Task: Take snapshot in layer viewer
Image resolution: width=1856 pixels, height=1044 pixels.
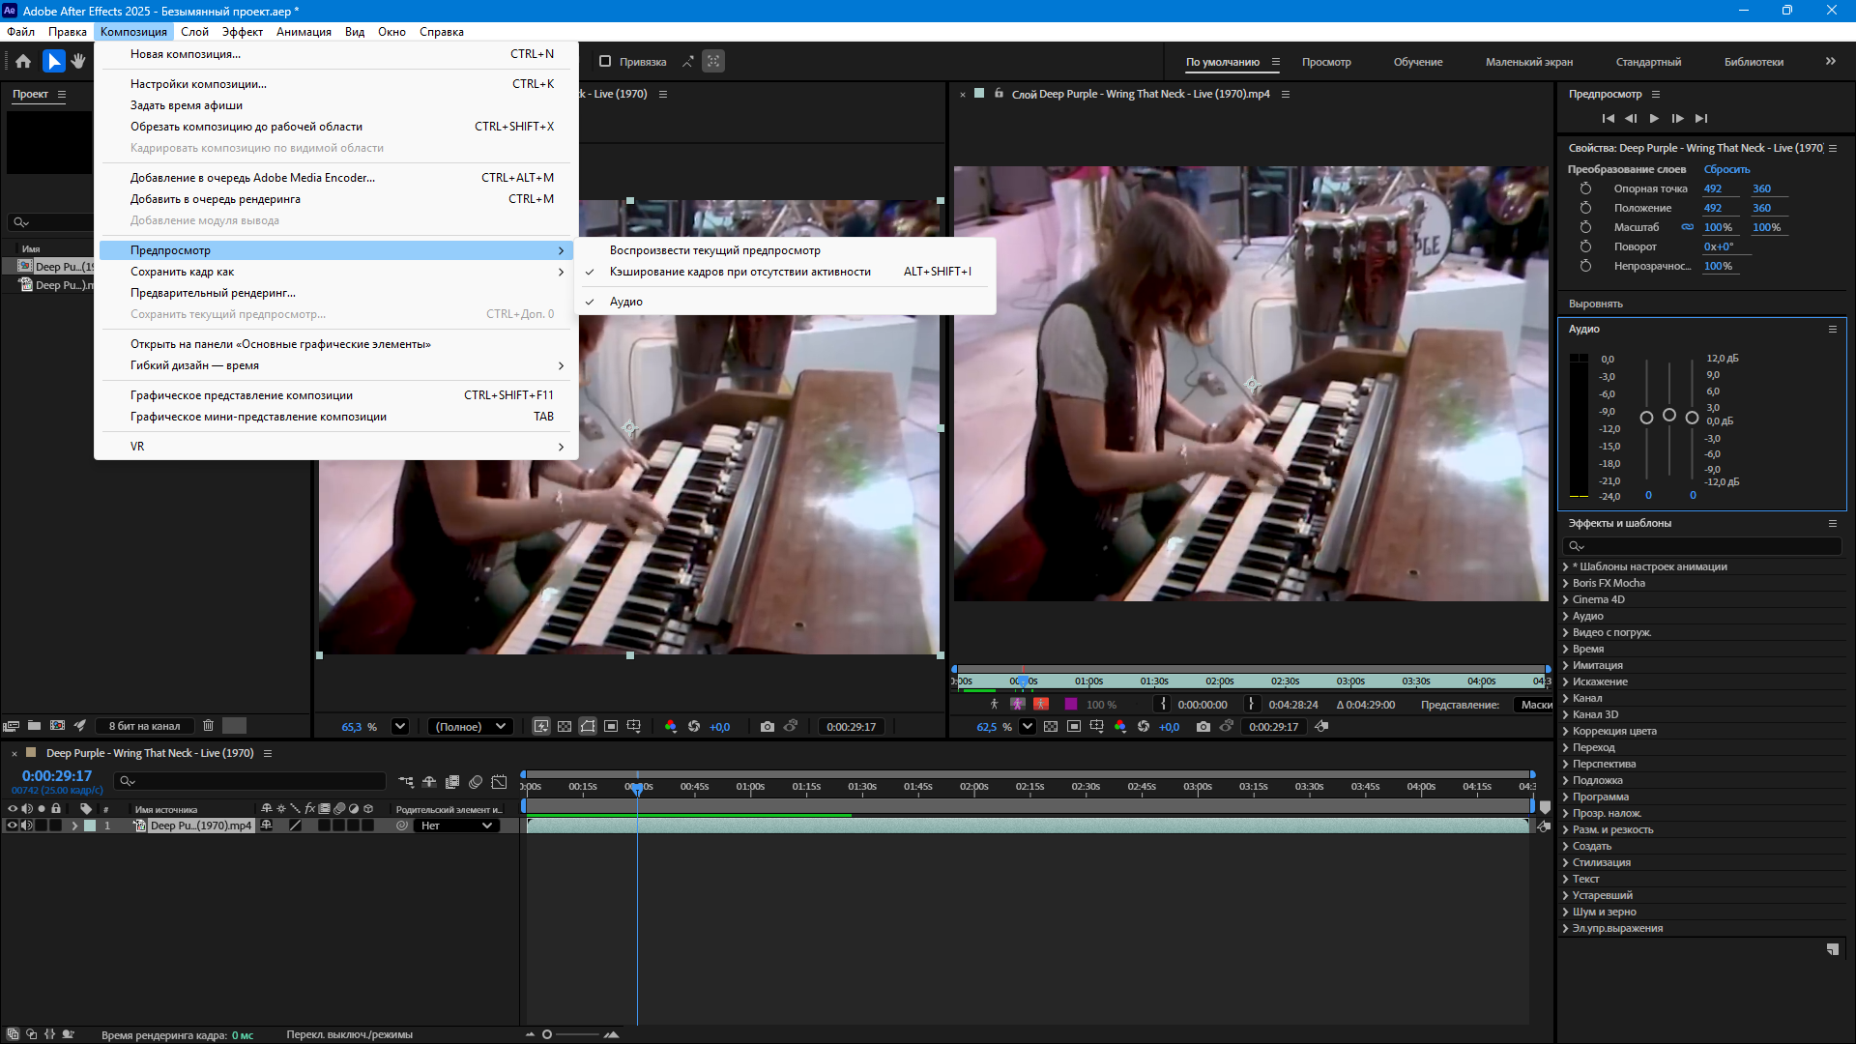Action: coord(1203,727)
